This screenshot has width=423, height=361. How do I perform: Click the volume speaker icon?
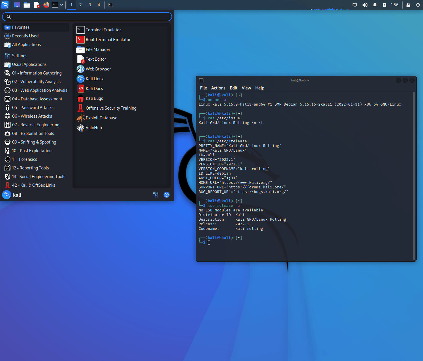[365, 5]
